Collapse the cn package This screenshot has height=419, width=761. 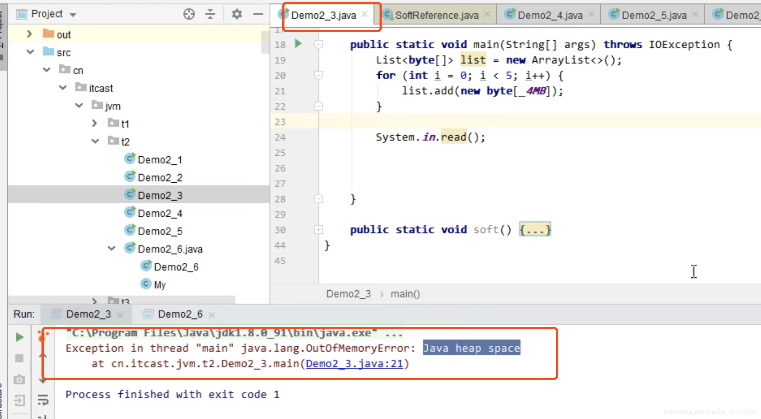pyautogui.click(x=46, y=70)
